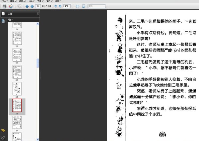Image resolution: width=199 pixels, height=141 pixels.
Task: Open the 编辑 (Edit) menu
Action: [x=13, y=1]
